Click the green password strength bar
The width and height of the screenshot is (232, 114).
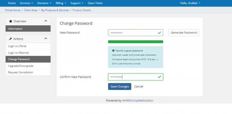136,42
